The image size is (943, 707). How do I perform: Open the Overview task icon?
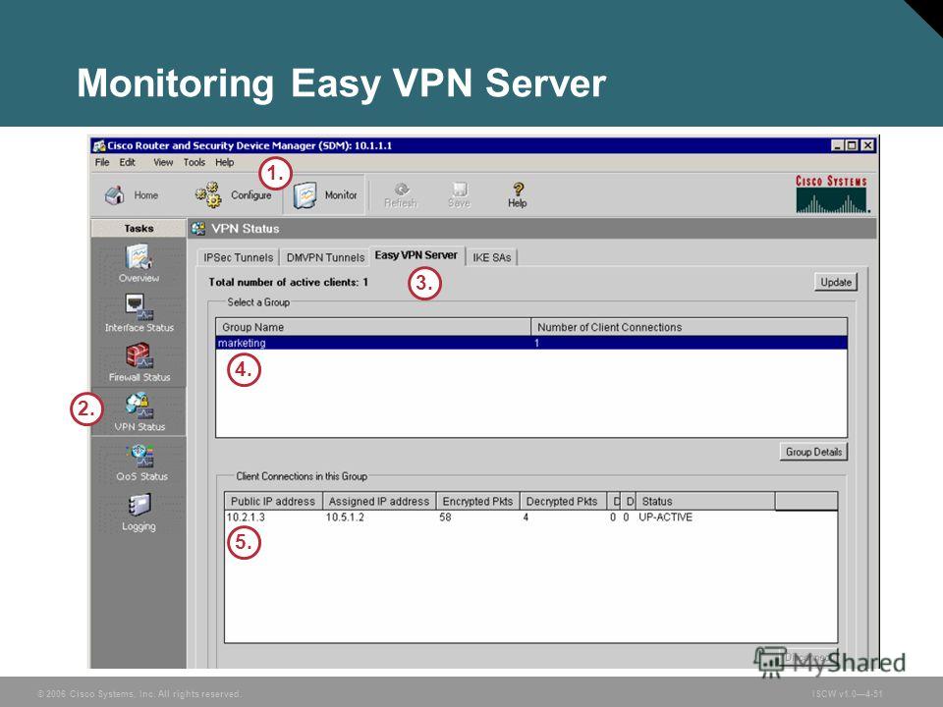tap(139, 256)
